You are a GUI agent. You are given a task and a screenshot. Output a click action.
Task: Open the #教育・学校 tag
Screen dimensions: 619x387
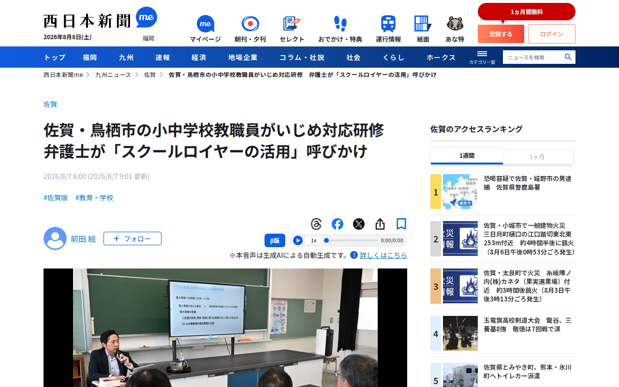[94, 197]
